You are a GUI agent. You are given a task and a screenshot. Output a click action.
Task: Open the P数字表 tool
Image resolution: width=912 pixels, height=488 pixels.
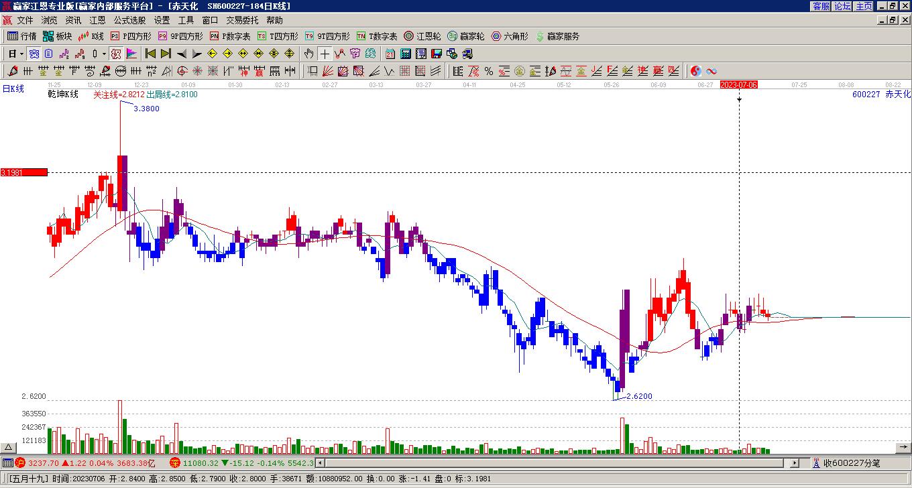[x=230, y=36]
